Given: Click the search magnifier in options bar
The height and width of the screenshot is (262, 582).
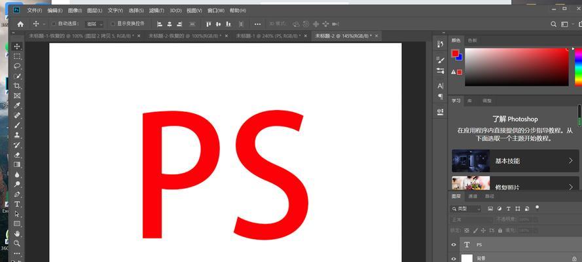Looking at the screenshot, I should tap(553, 24).
